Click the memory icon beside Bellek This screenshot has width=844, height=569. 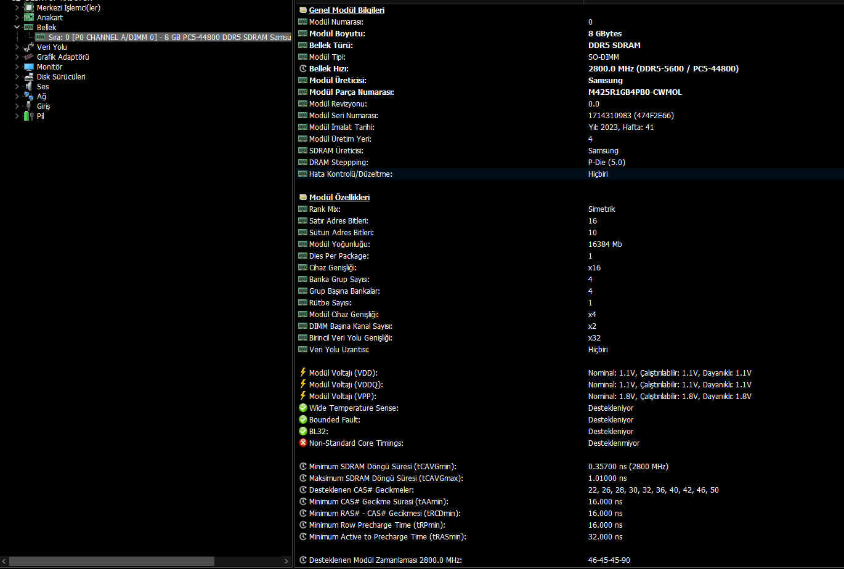(x=28, y=28)
